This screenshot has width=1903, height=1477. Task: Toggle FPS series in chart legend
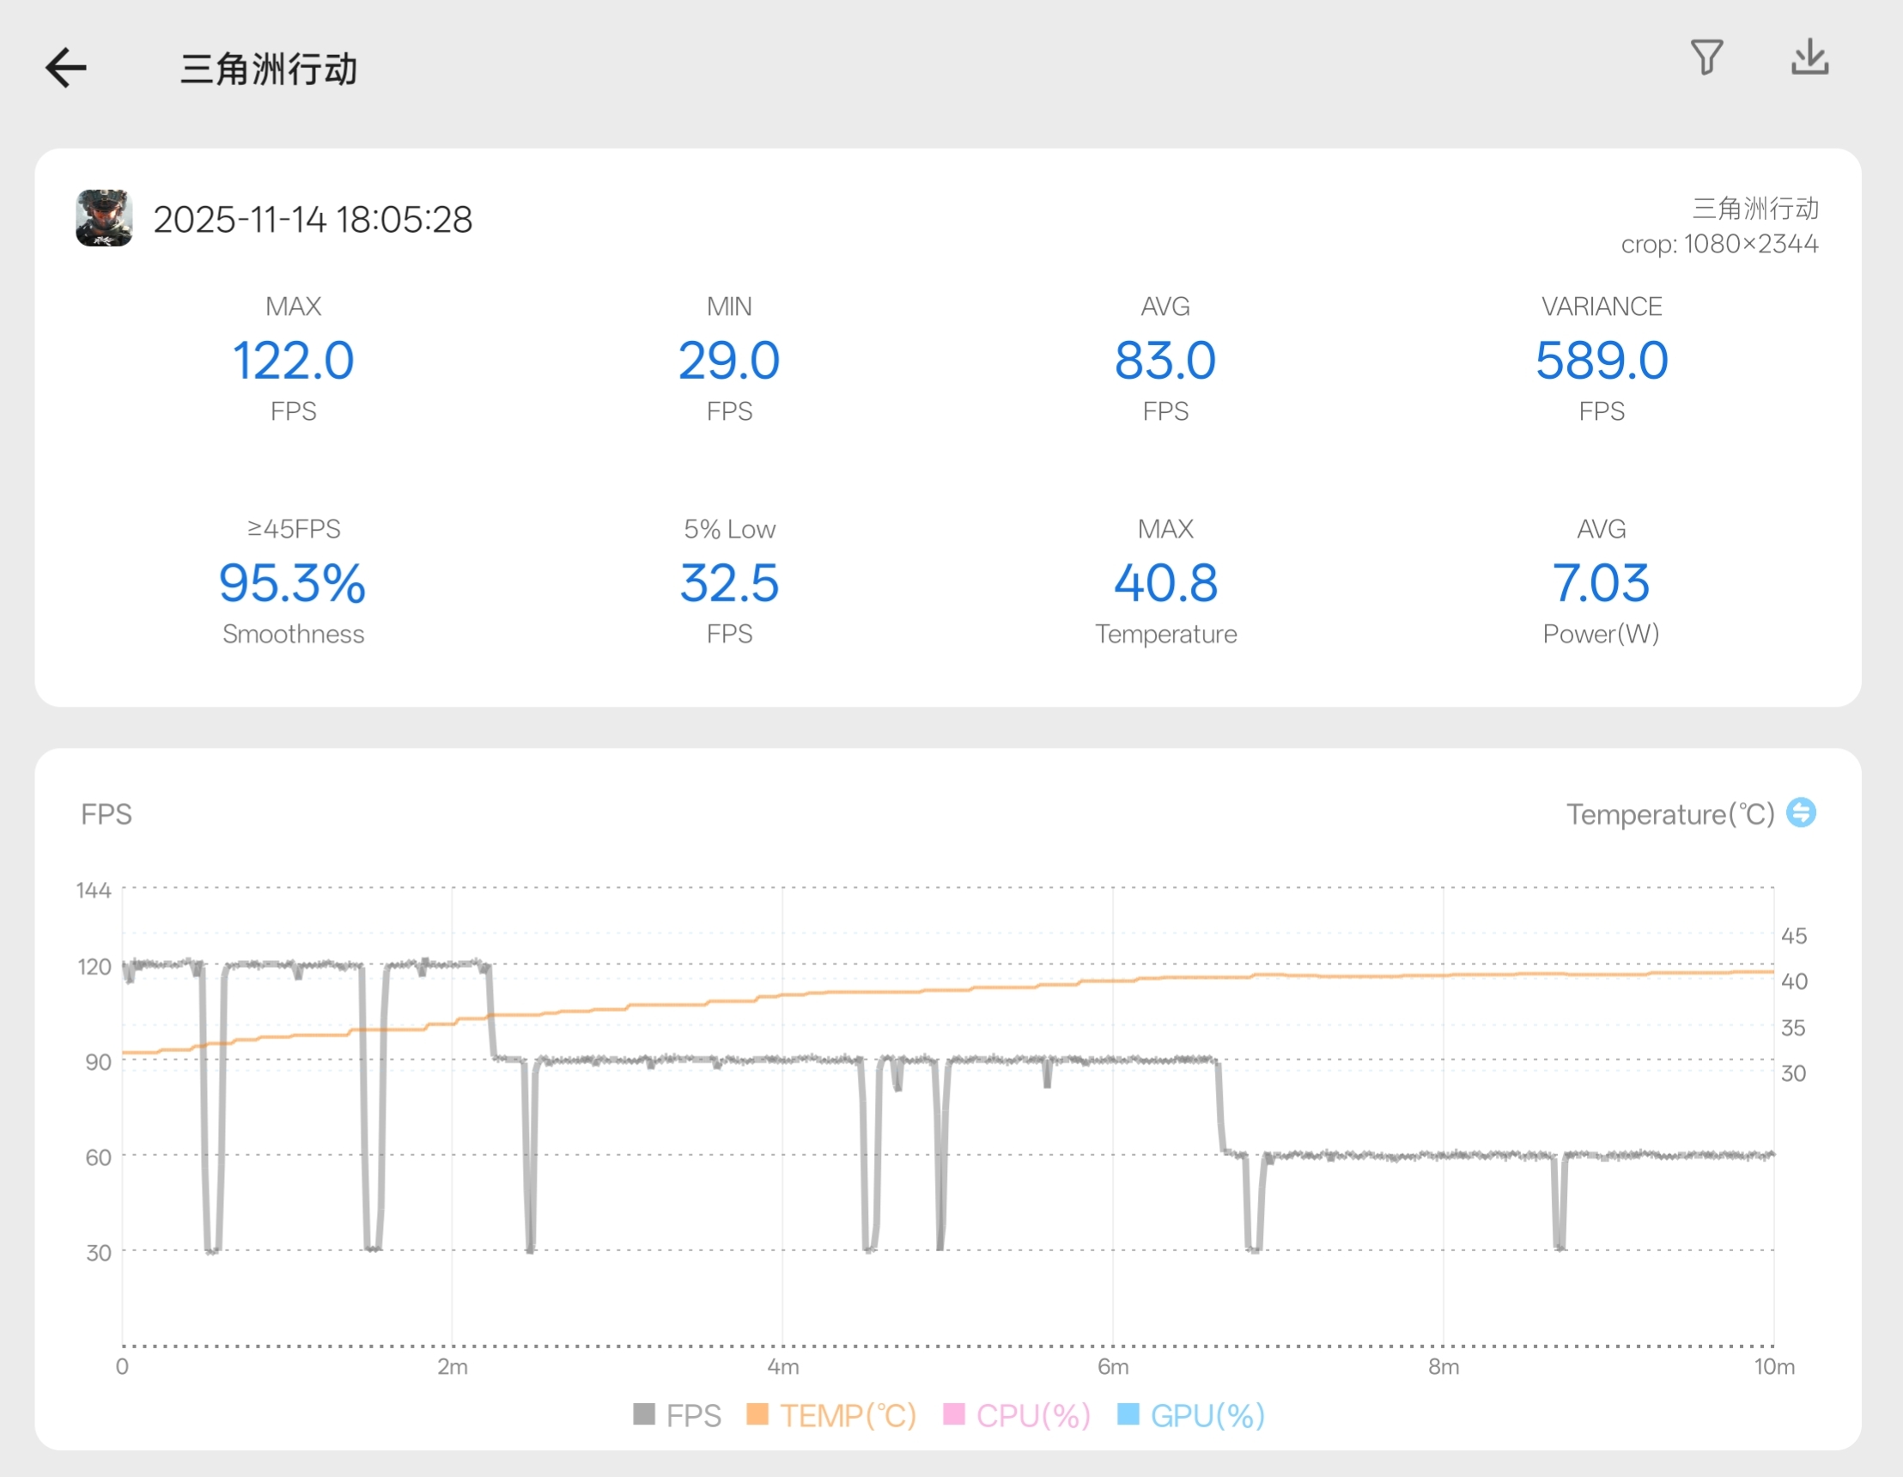coord(693,1415)
